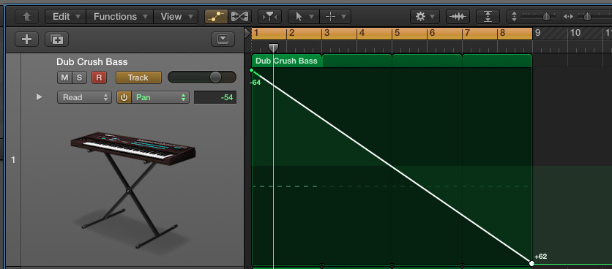Screen dimensions: 612x269
Task: Toggle the automation power button
Action: tap(124, 97)
